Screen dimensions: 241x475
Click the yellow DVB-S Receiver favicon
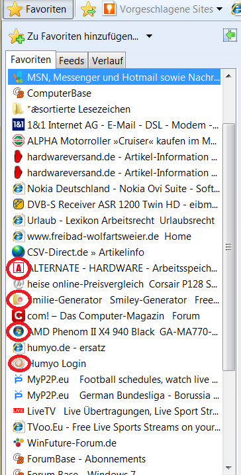click(x=19, y=205)
